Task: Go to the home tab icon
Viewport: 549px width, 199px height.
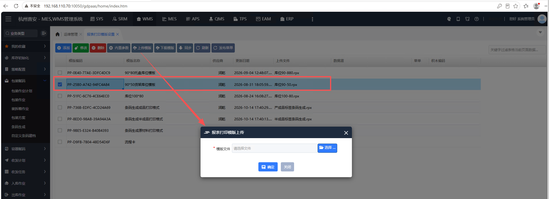Action: (58, 34)
